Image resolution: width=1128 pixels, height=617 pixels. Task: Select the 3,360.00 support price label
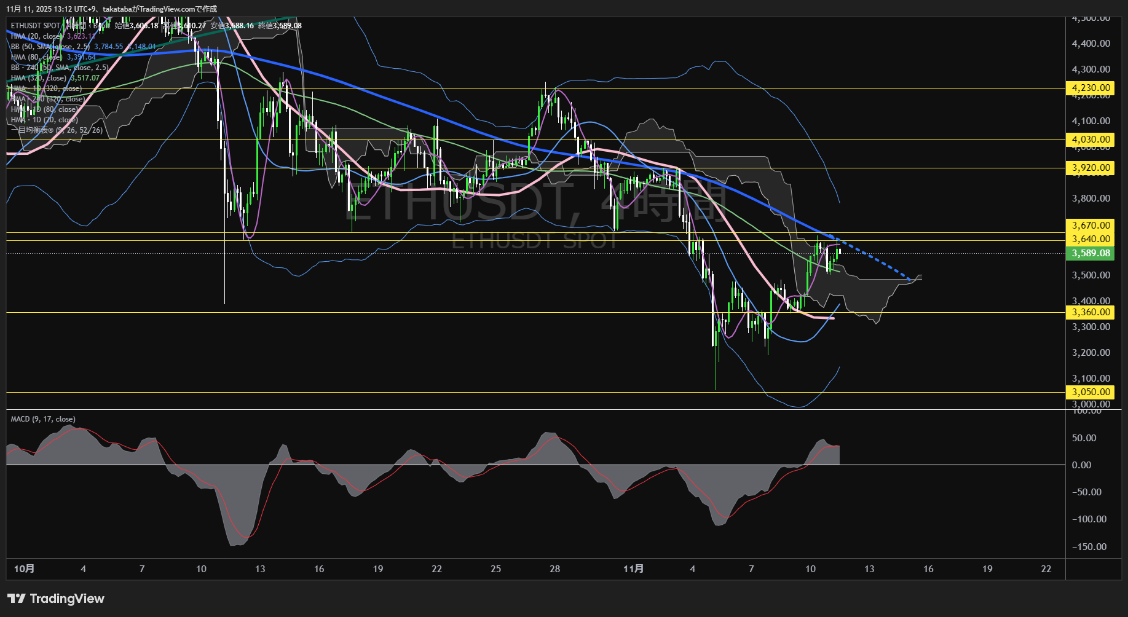[1091, 312]
